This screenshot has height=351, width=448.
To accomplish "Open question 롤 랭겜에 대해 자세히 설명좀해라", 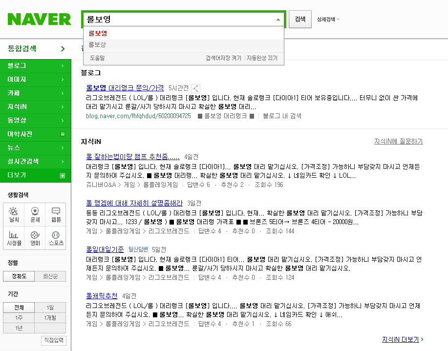I will (134, 204).
